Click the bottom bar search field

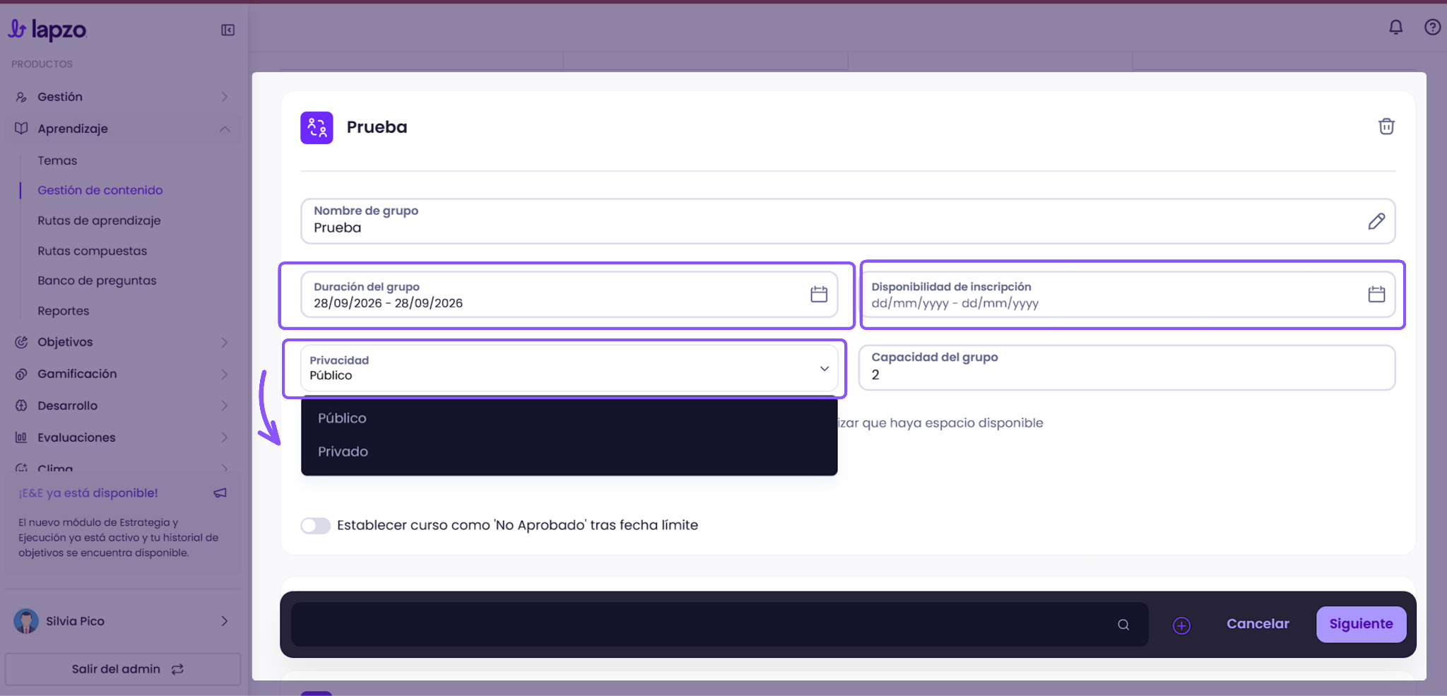(x=719, y=625)
